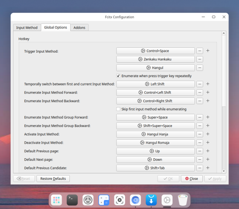Switch to the Input Method tab
Image resolution: width=239 pixels, height=209 pixels.
pos(27,28)
